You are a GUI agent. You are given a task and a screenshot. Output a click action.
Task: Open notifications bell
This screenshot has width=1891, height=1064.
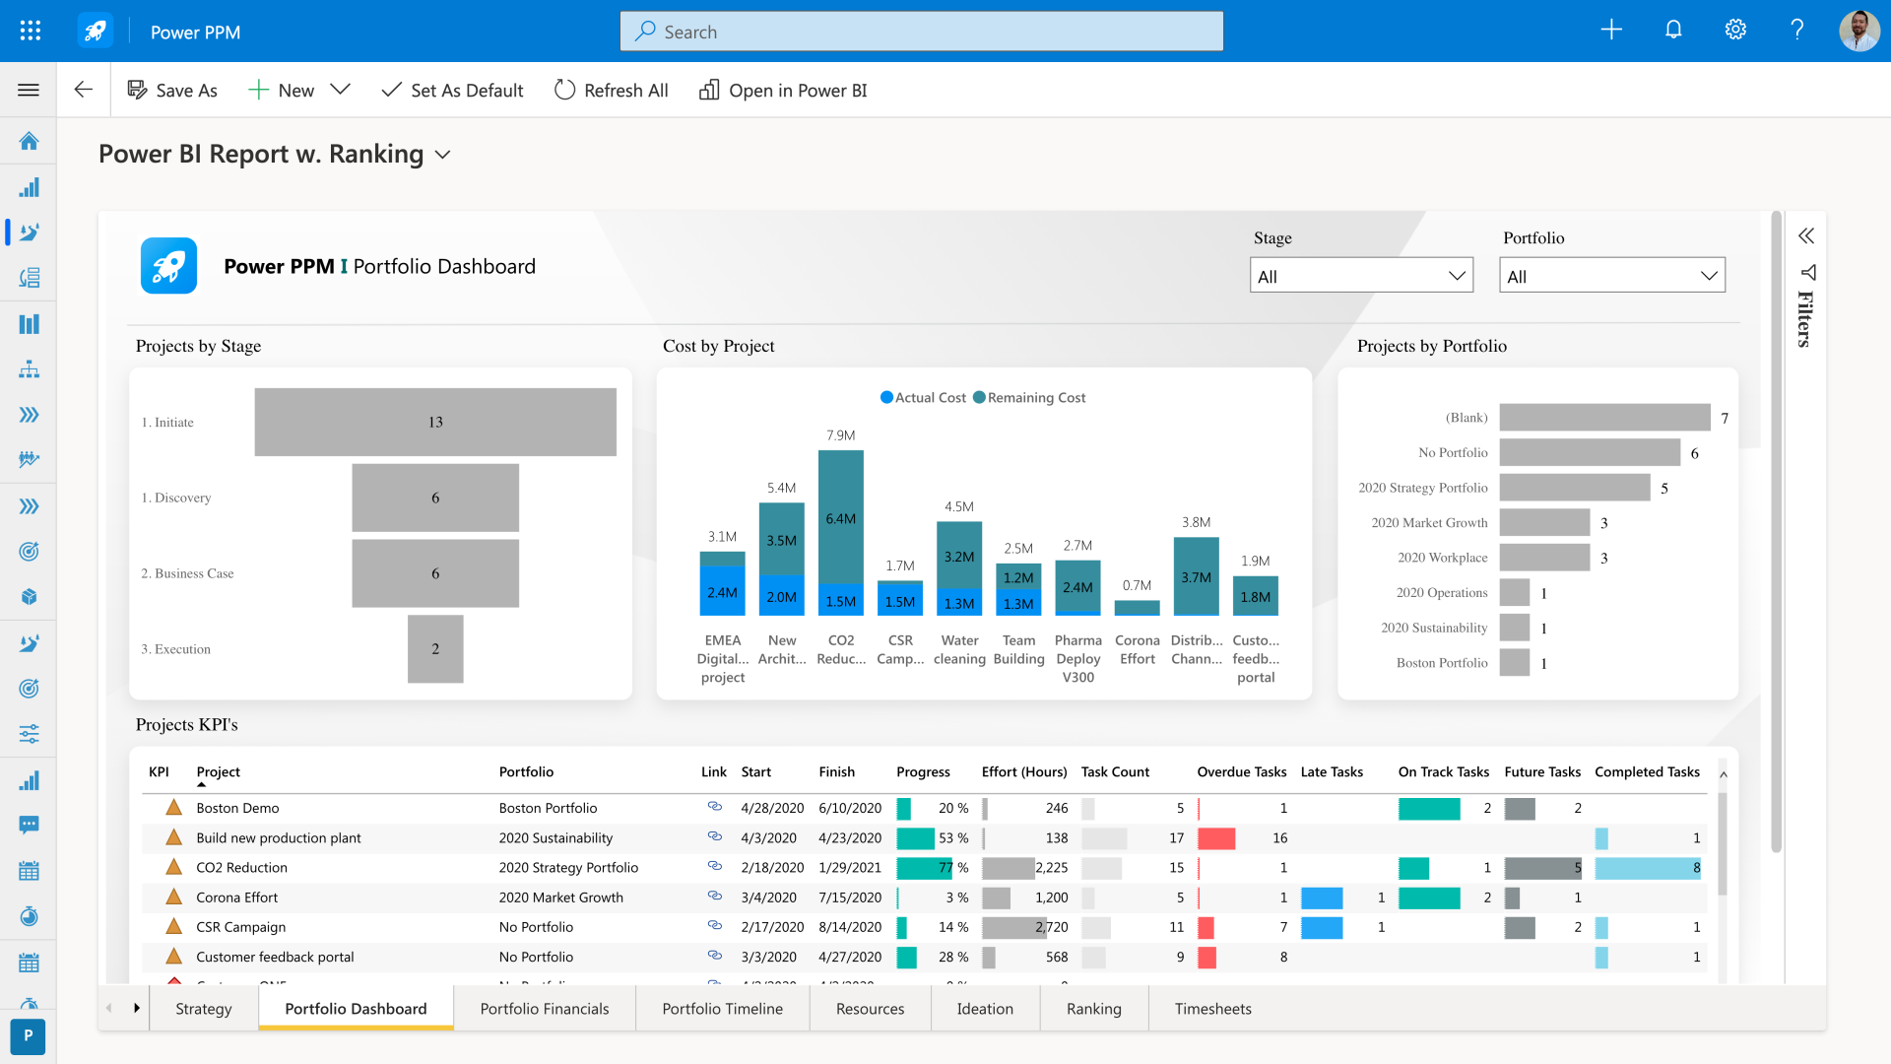[1673, 30]
